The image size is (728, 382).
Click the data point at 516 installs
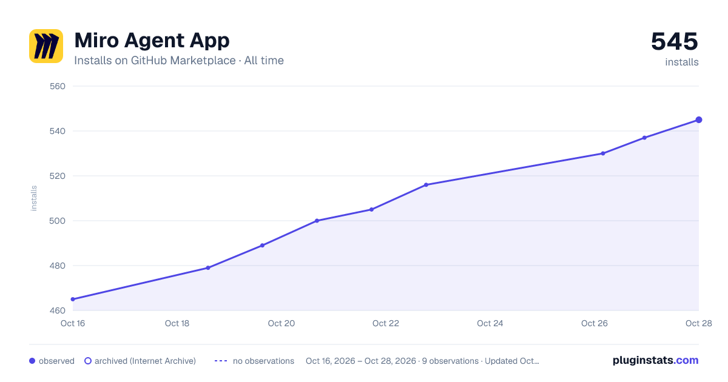click(426, 185)
